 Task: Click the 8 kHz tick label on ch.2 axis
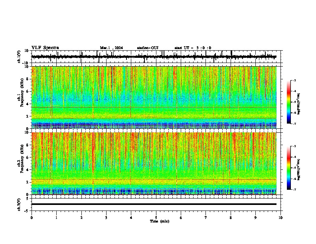[28, 145]
